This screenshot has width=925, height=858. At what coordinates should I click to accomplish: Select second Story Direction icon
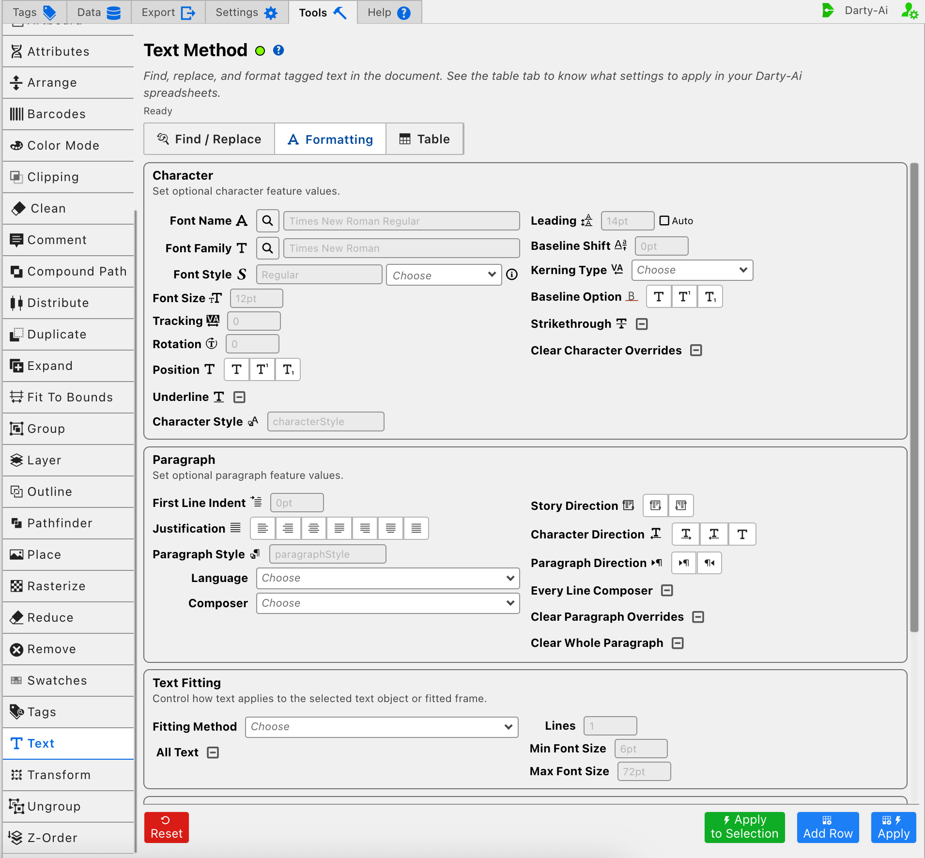681,506
